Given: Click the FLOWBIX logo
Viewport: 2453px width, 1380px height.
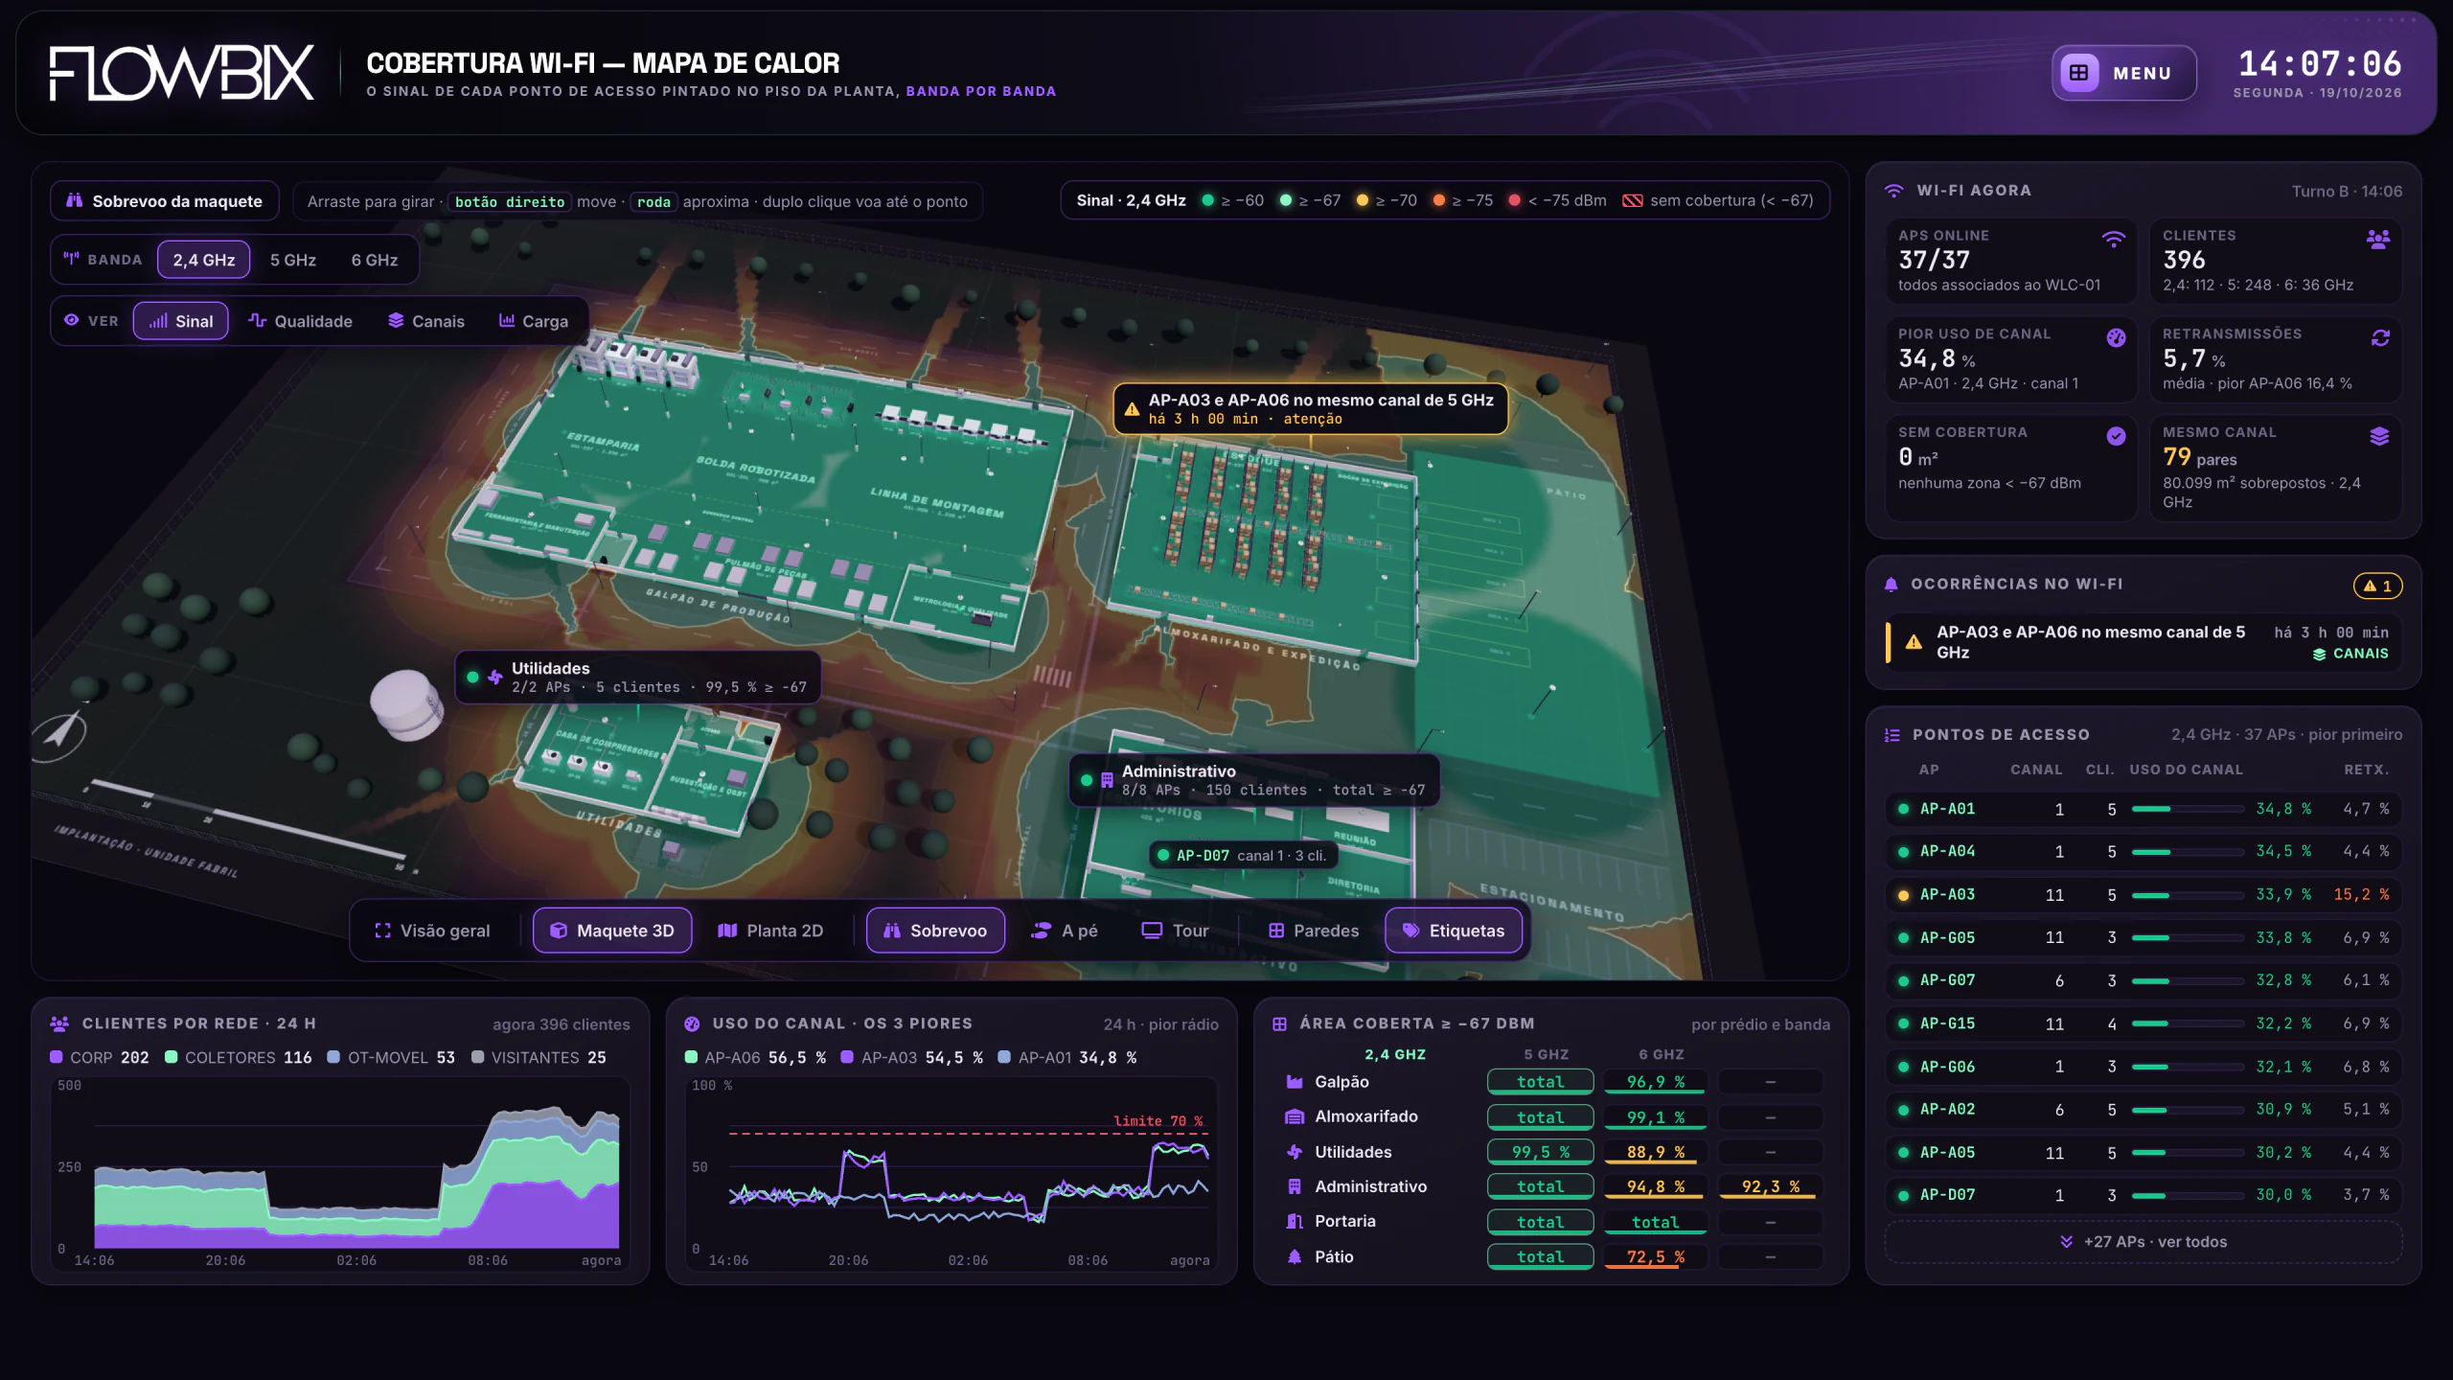Looking at the screenshot, I should click(x=181, y=73).
